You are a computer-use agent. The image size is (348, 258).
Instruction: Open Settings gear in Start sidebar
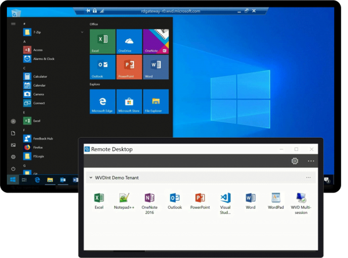click(x=13, y=157)
